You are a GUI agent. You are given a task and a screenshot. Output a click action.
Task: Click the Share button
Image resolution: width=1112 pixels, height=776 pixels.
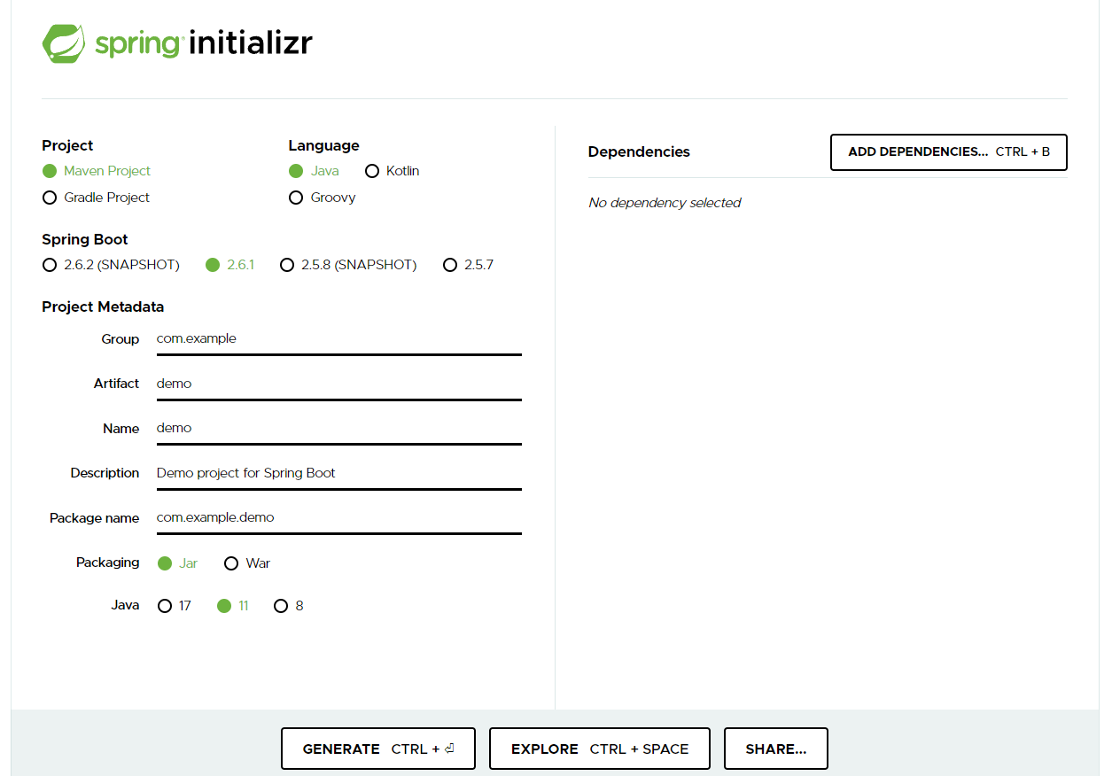776,749
